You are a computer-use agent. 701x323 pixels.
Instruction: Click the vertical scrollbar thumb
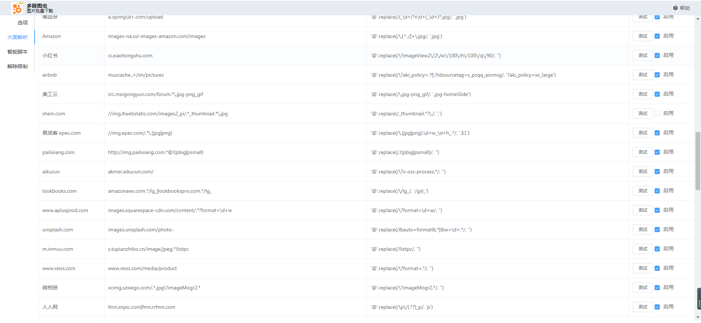(698, 161)
